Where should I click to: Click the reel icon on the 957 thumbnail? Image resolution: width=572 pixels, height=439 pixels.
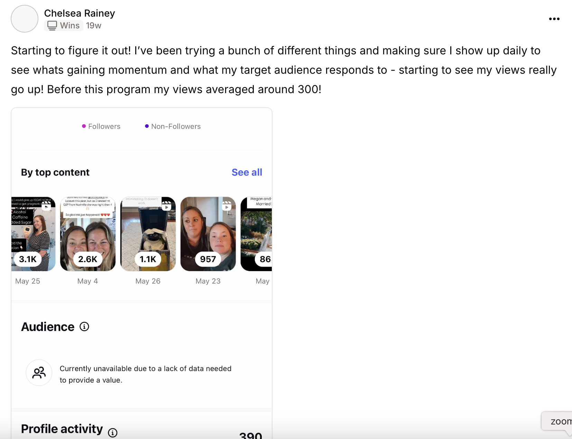point(227,206)
